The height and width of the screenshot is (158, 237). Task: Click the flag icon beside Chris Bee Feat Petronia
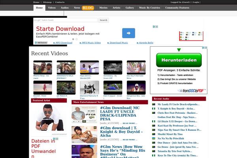point(154,113)
